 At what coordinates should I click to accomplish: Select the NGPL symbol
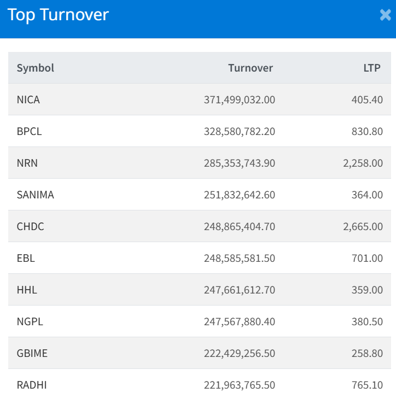(x=30, y=321)
